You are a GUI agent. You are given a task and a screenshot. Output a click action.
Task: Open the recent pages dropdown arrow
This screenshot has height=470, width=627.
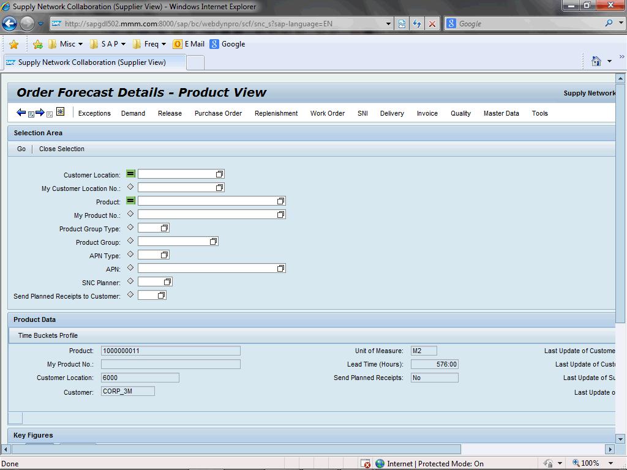[x=40, y=24]
